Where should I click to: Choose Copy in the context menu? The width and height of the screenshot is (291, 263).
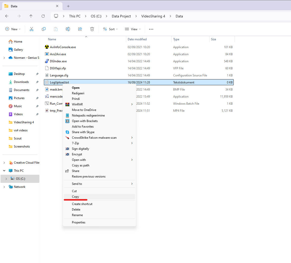click(99, 197)
